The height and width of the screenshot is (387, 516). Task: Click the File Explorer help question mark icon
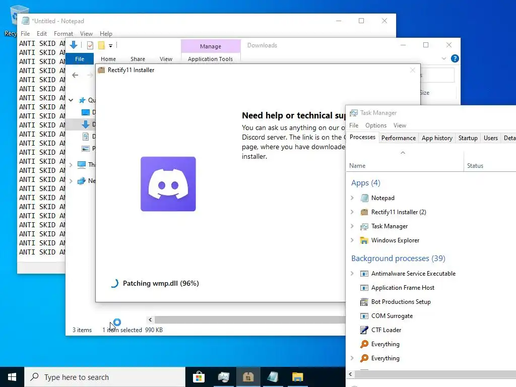point(455,58)
